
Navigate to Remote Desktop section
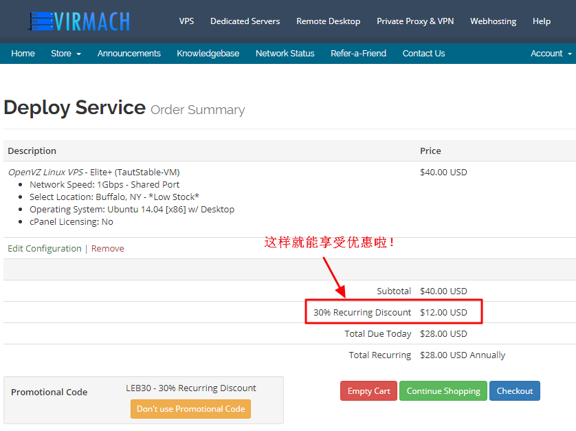(x=328, y=21)
